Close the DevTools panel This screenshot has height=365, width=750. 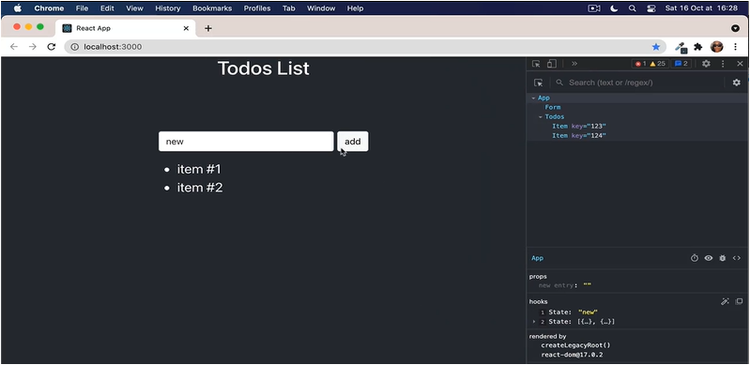740,64
